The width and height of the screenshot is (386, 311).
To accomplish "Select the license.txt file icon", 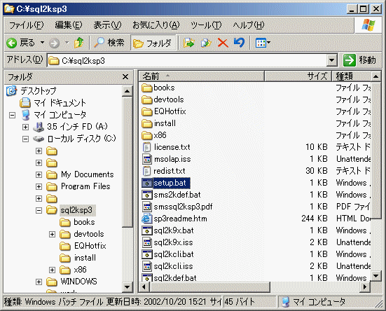I will (x=146, y=147).
